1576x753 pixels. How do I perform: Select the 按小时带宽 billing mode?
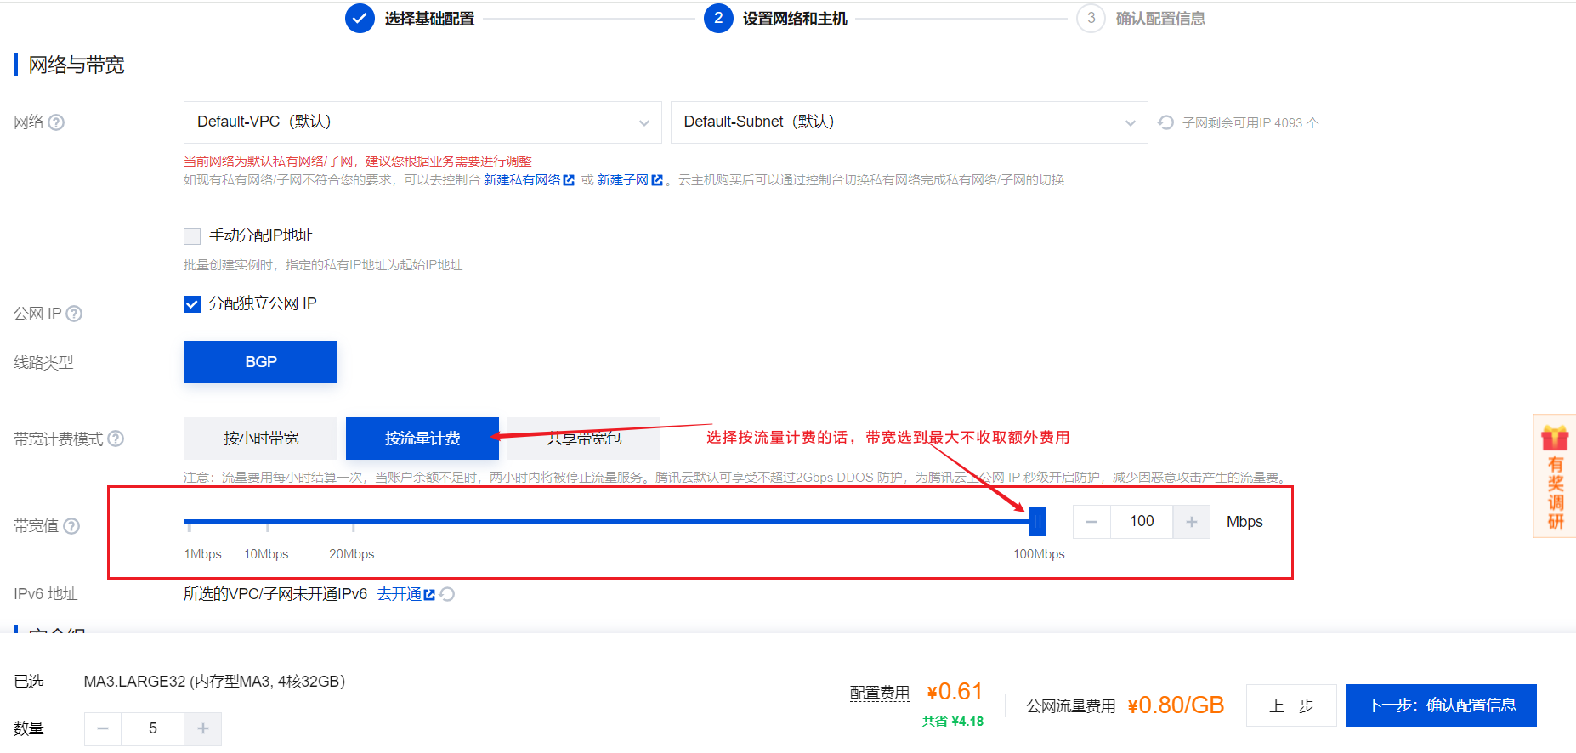[261, 439]
